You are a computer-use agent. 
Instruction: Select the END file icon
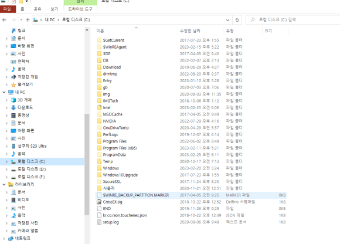click(99, 208)
